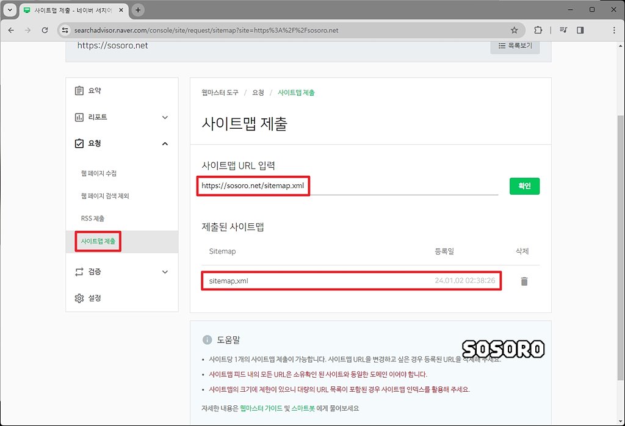Click the address bar URL

pyautogui.click(x=206, y=31)
